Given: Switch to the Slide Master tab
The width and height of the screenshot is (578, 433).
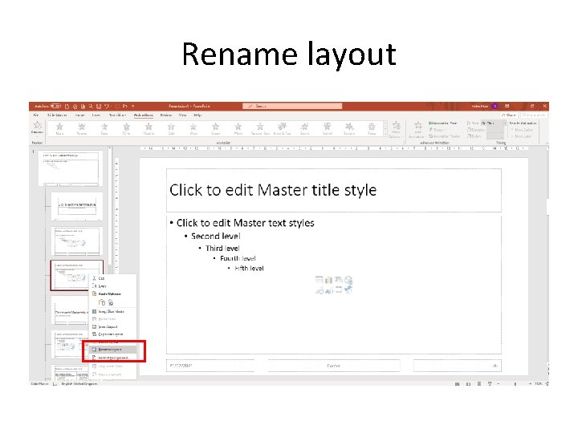Looking at the screenshot, I should (57, 115).
